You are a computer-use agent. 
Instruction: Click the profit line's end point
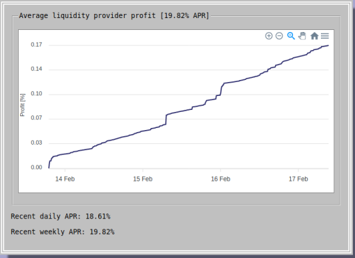click(328, 45)
